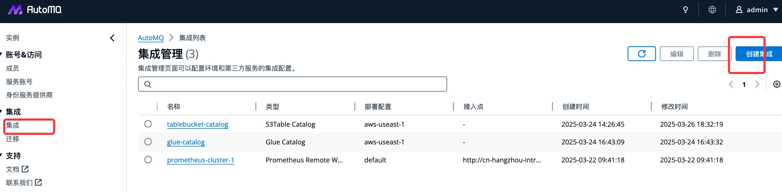Click aws-useast-1 cell in glue-catalog row
This screenshot has width=782, height=192.
(x=384, y=142)
